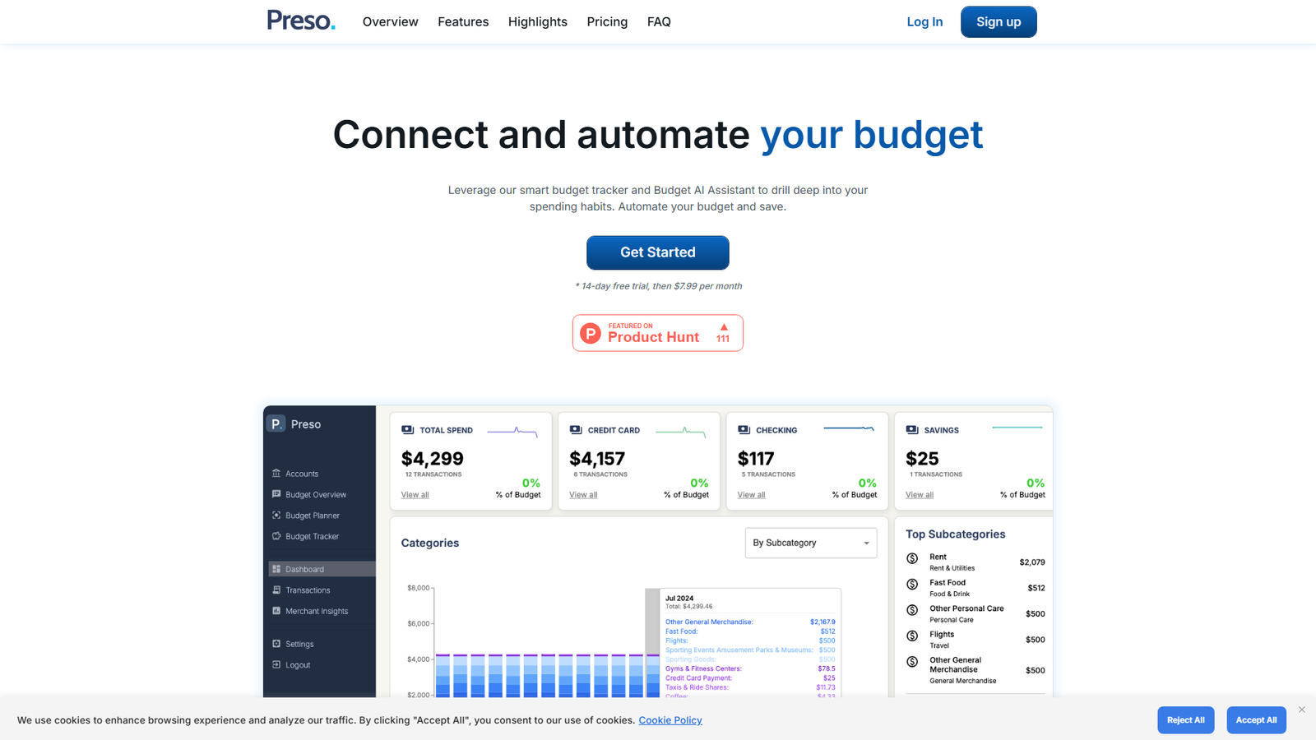The width and height of the screenshot is (1316, 740).
Task: Open the Budget Tracker
Action: [x=311, y=536]
